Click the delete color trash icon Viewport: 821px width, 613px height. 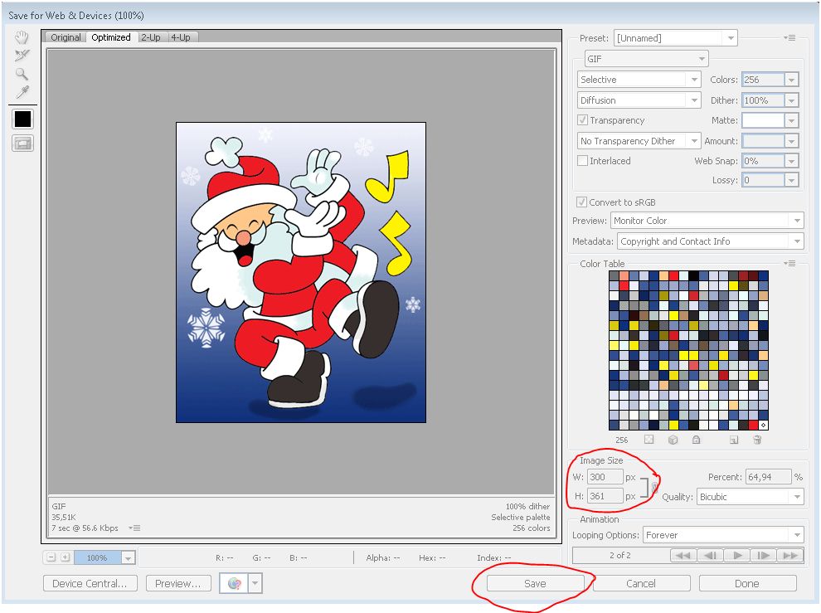pos(757,440)
